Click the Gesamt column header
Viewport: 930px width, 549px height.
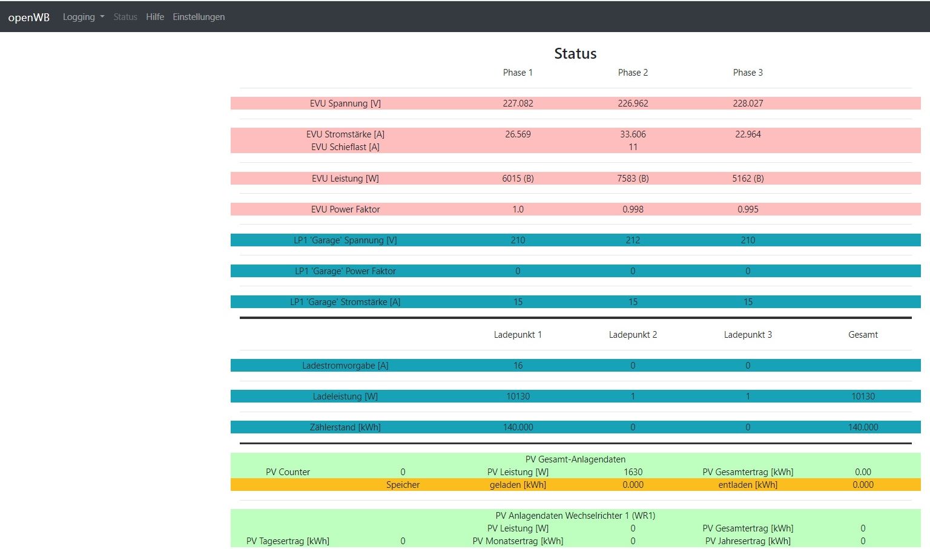863,335
